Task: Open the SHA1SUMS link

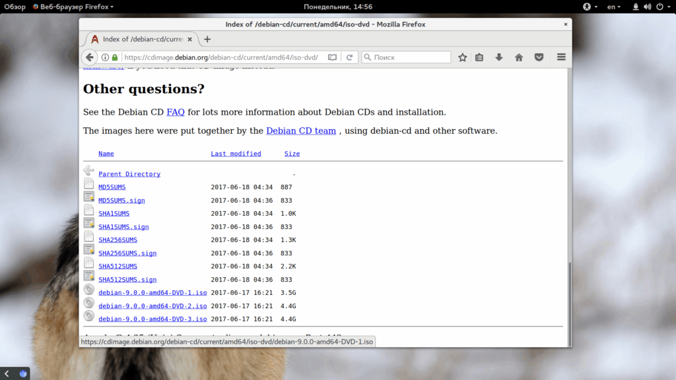Action: (x=114, y=213)
